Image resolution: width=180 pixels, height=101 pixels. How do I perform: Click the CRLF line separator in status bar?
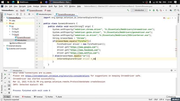click(156, 100)
